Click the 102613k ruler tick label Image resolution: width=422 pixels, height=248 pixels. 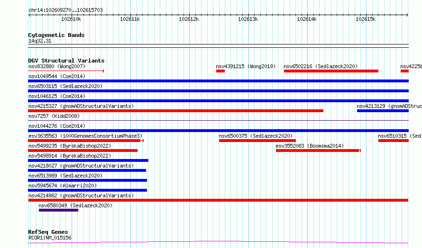[x=248, y=19]
